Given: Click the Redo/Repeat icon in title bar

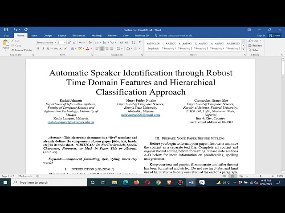Looking at the screenshot, I should 26,30.
